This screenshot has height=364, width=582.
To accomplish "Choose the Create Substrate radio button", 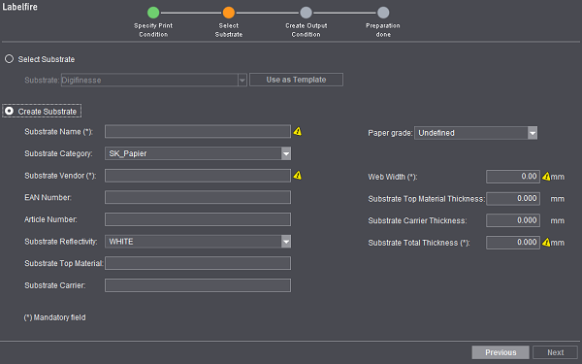I will (10, 111).
